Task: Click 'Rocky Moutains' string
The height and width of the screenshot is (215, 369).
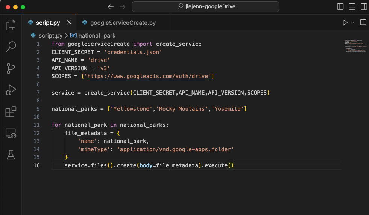Action: click(182, 109)
